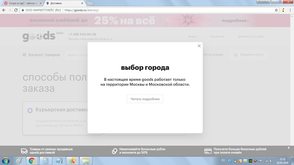Viewport: 294px width, 165px height.
Task: Open the 'Корзина пуста' shopping cart
Action: coord(248,55)
